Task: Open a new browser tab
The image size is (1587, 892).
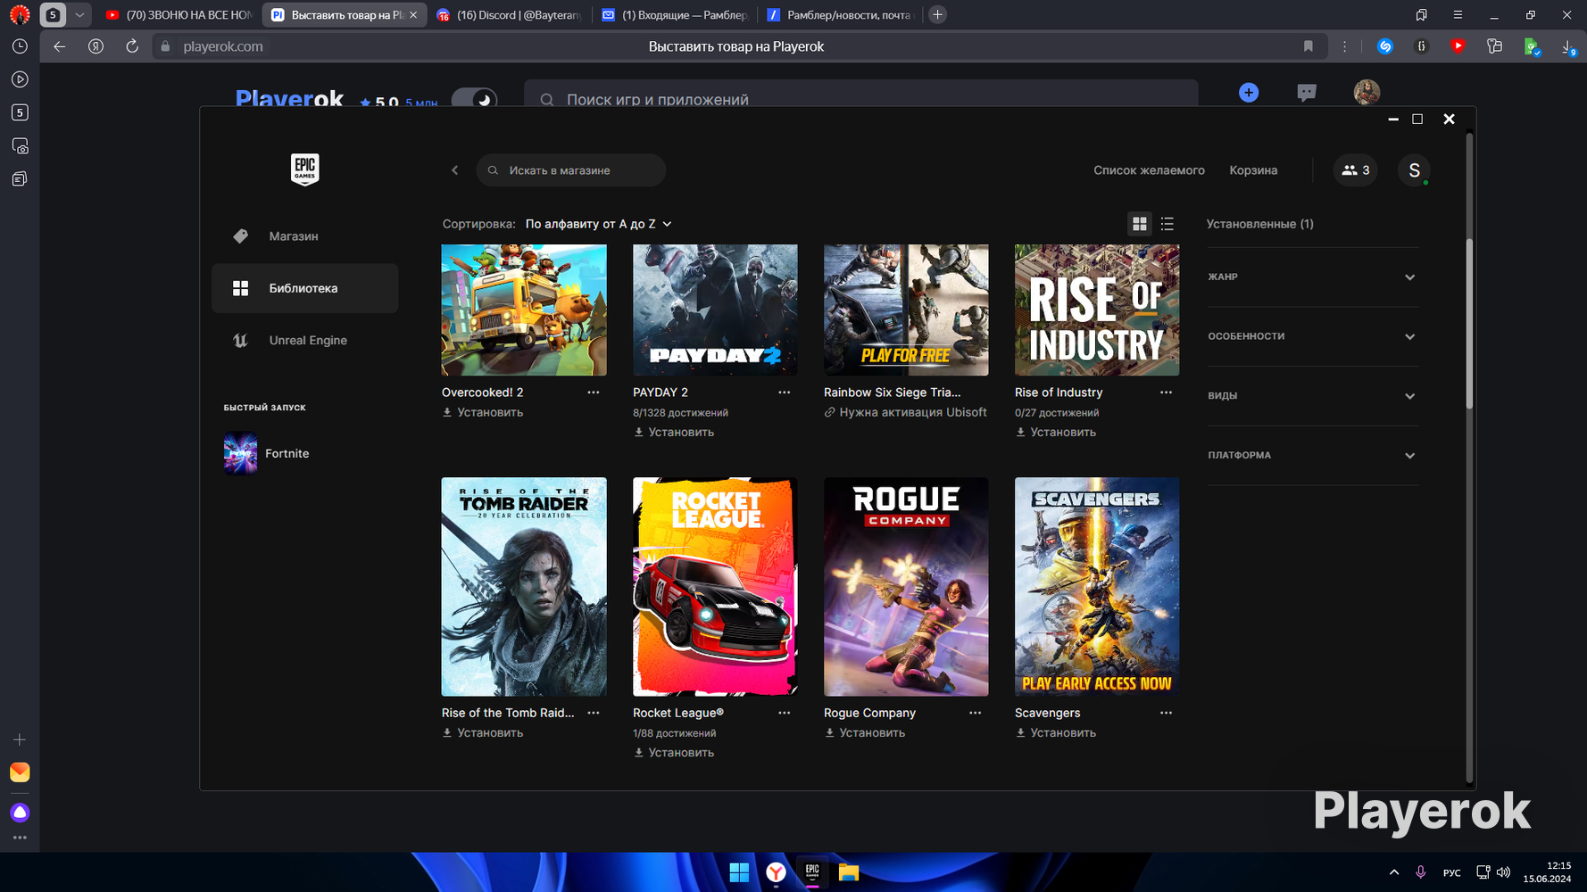Action: (x=937, y=15)
